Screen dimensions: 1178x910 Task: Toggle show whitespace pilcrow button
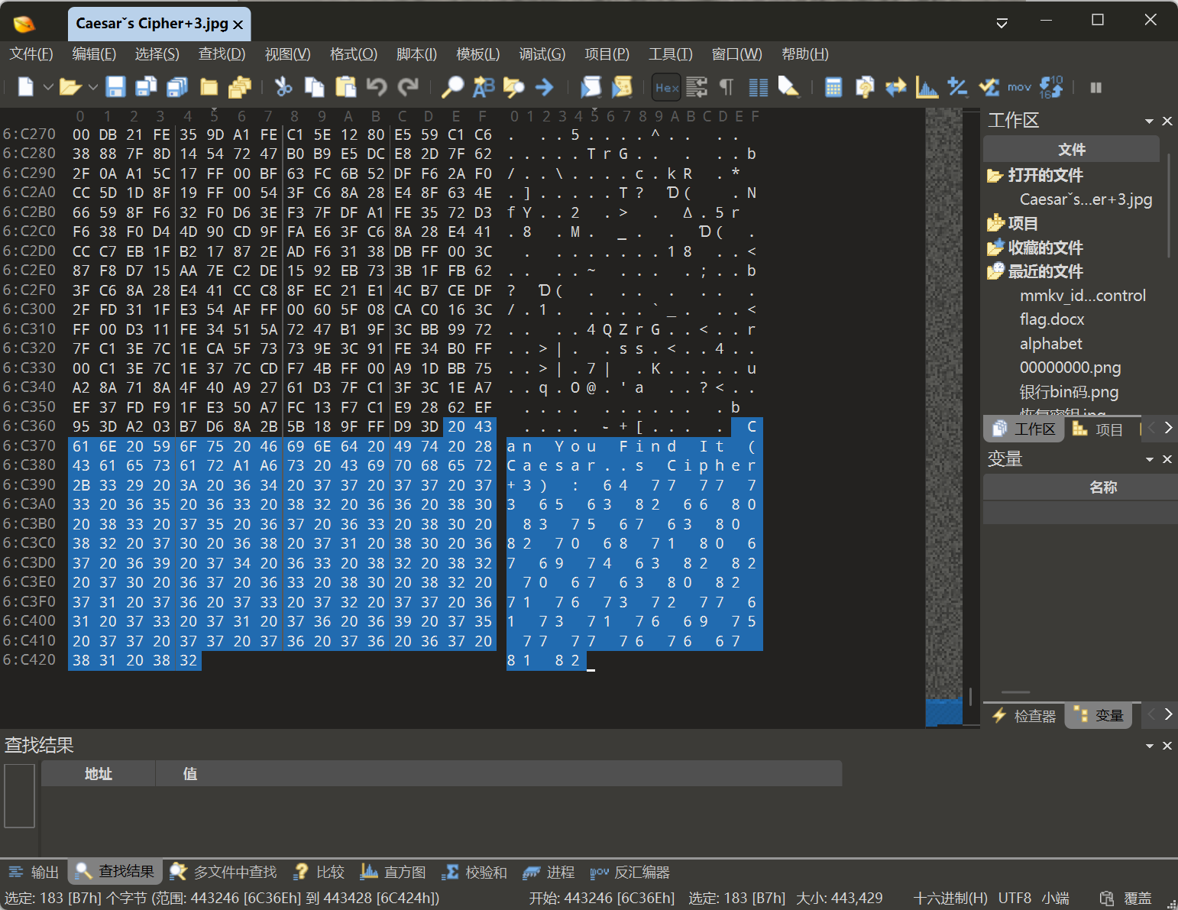point(727,87)
